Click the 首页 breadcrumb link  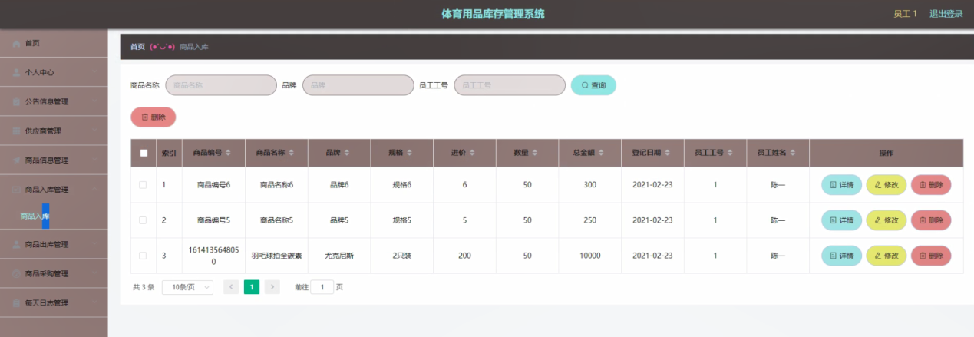(137, 47)
